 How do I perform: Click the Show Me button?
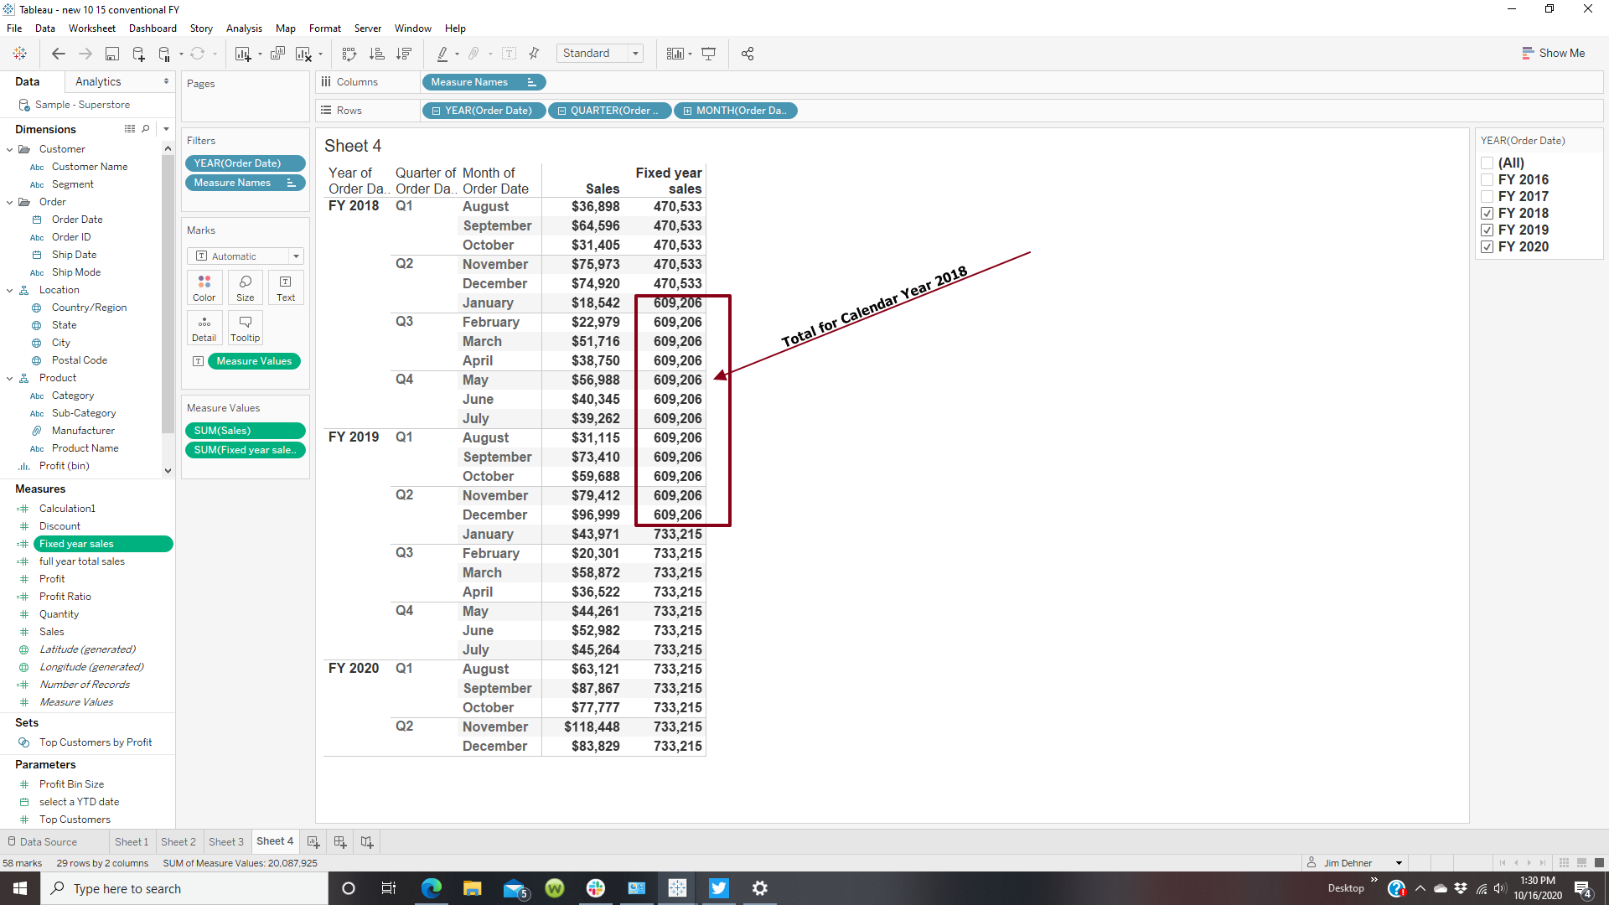(x=1553, y=54)
